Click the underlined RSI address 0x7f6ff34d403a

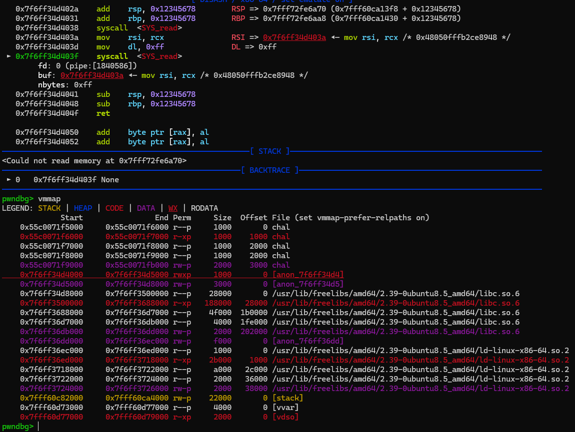294,37
